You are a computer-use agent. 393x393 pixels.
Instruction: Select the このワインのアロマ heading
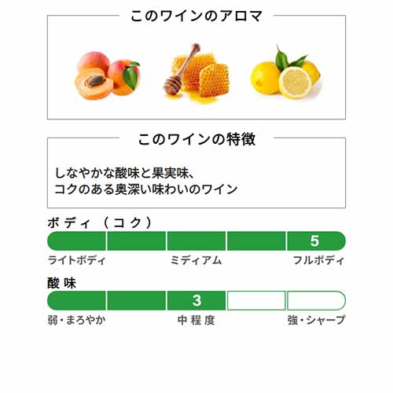(196, 16)
